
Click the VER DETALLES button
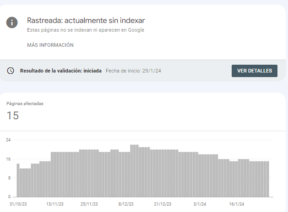tap(255, 71)
